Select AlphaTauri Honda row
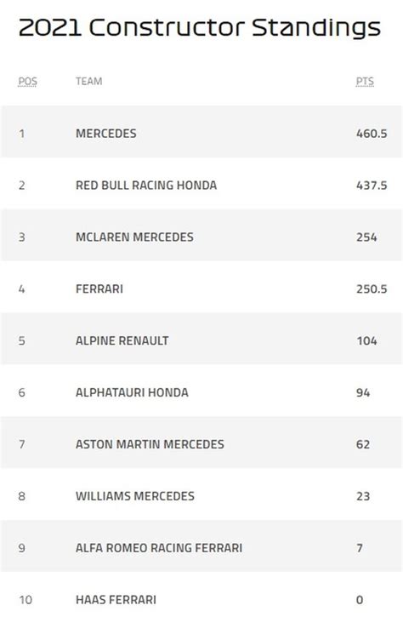Image resolution: width=403 pixels, height=634 pixels. coord(201,391)
